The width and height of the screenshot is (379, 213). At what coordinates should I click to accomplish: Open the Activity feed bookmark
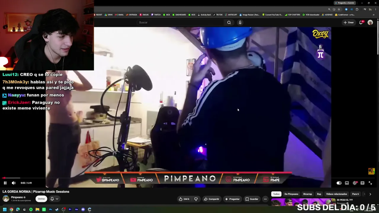[204, 15]
